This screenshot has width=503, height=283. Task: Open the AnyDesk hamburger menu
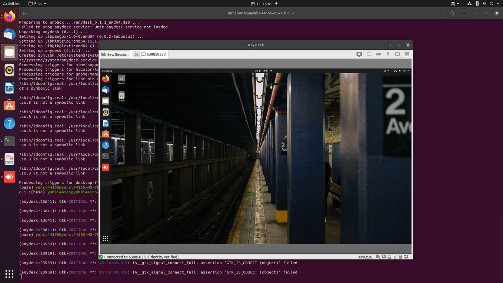pos(406,54)
